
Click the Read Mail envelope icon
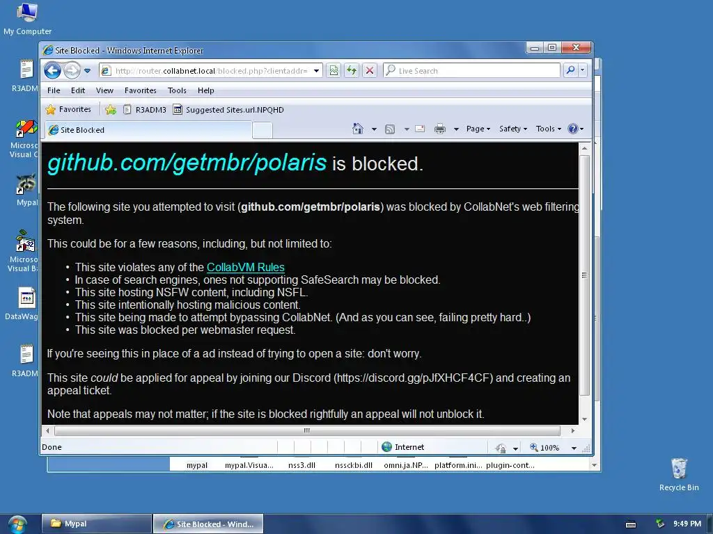pos(420,129)
